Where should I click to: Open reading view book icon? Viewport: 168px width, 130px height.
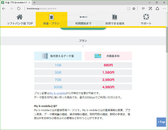coord(129,9)
